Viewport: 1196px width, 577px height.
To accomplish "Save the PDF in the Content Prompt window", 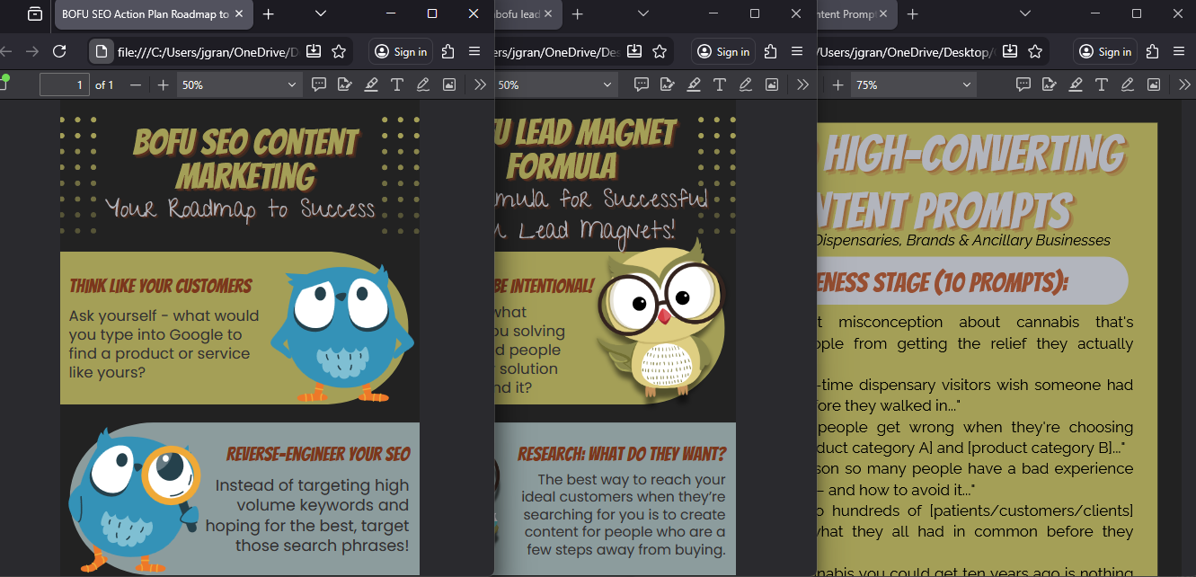I will click(1010, 51).
